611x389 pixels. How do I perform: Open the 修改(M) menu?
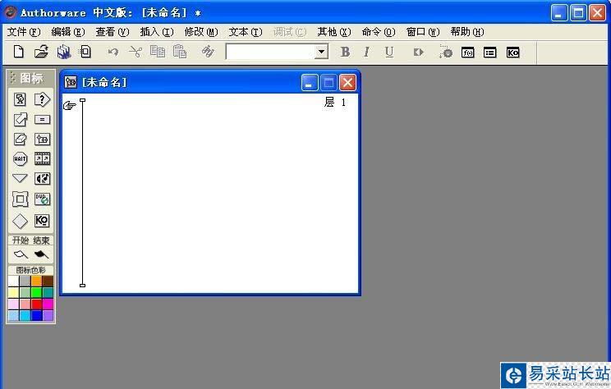(x=201, y=32)
